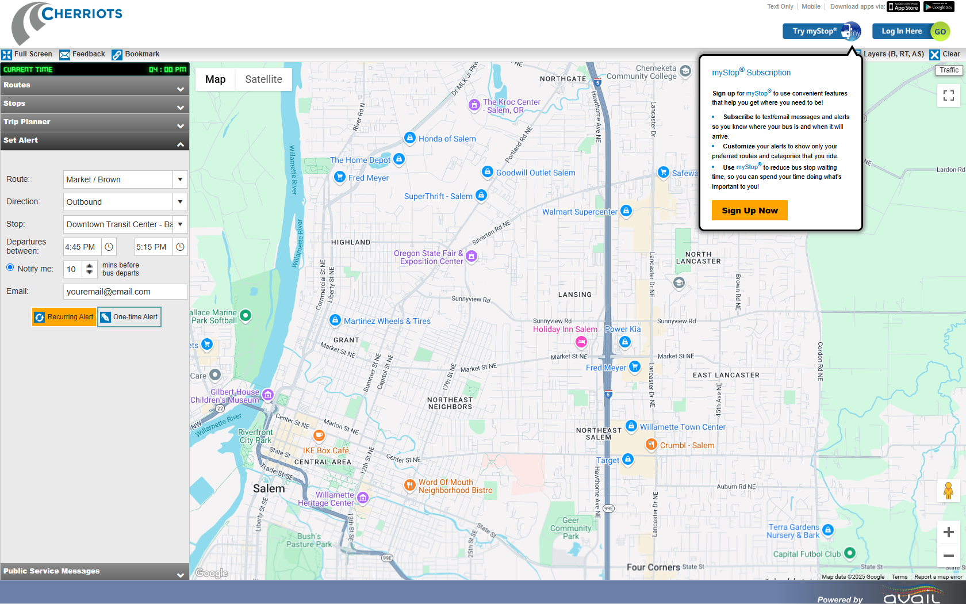
Task: Zoom out the map with minus
Action: pos(949,556)
